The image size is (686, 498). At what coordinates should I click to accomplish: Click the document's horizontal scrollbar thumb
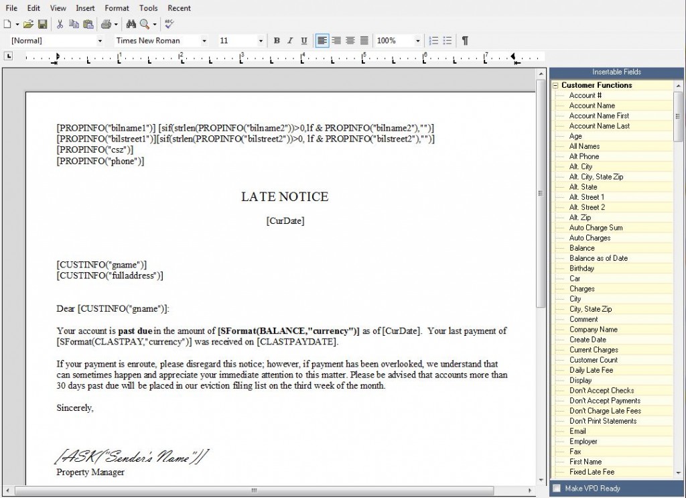(x=254, y=491)
